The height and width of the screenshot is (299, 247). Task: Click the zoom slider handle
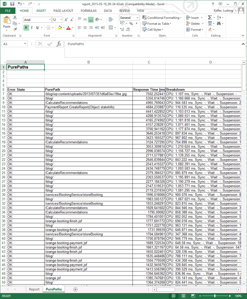point(215,296)
